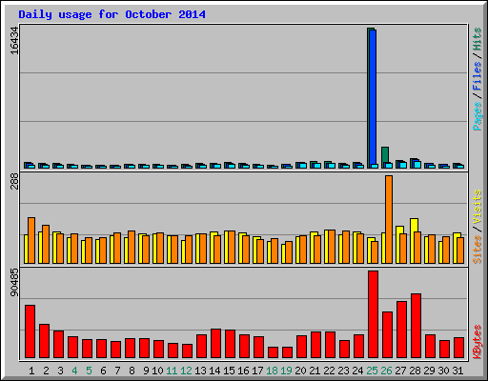Click day label 30 on the x-axis
Viewport: 488px width, 381px height.
pyautogui.click(x=443, y=371)
